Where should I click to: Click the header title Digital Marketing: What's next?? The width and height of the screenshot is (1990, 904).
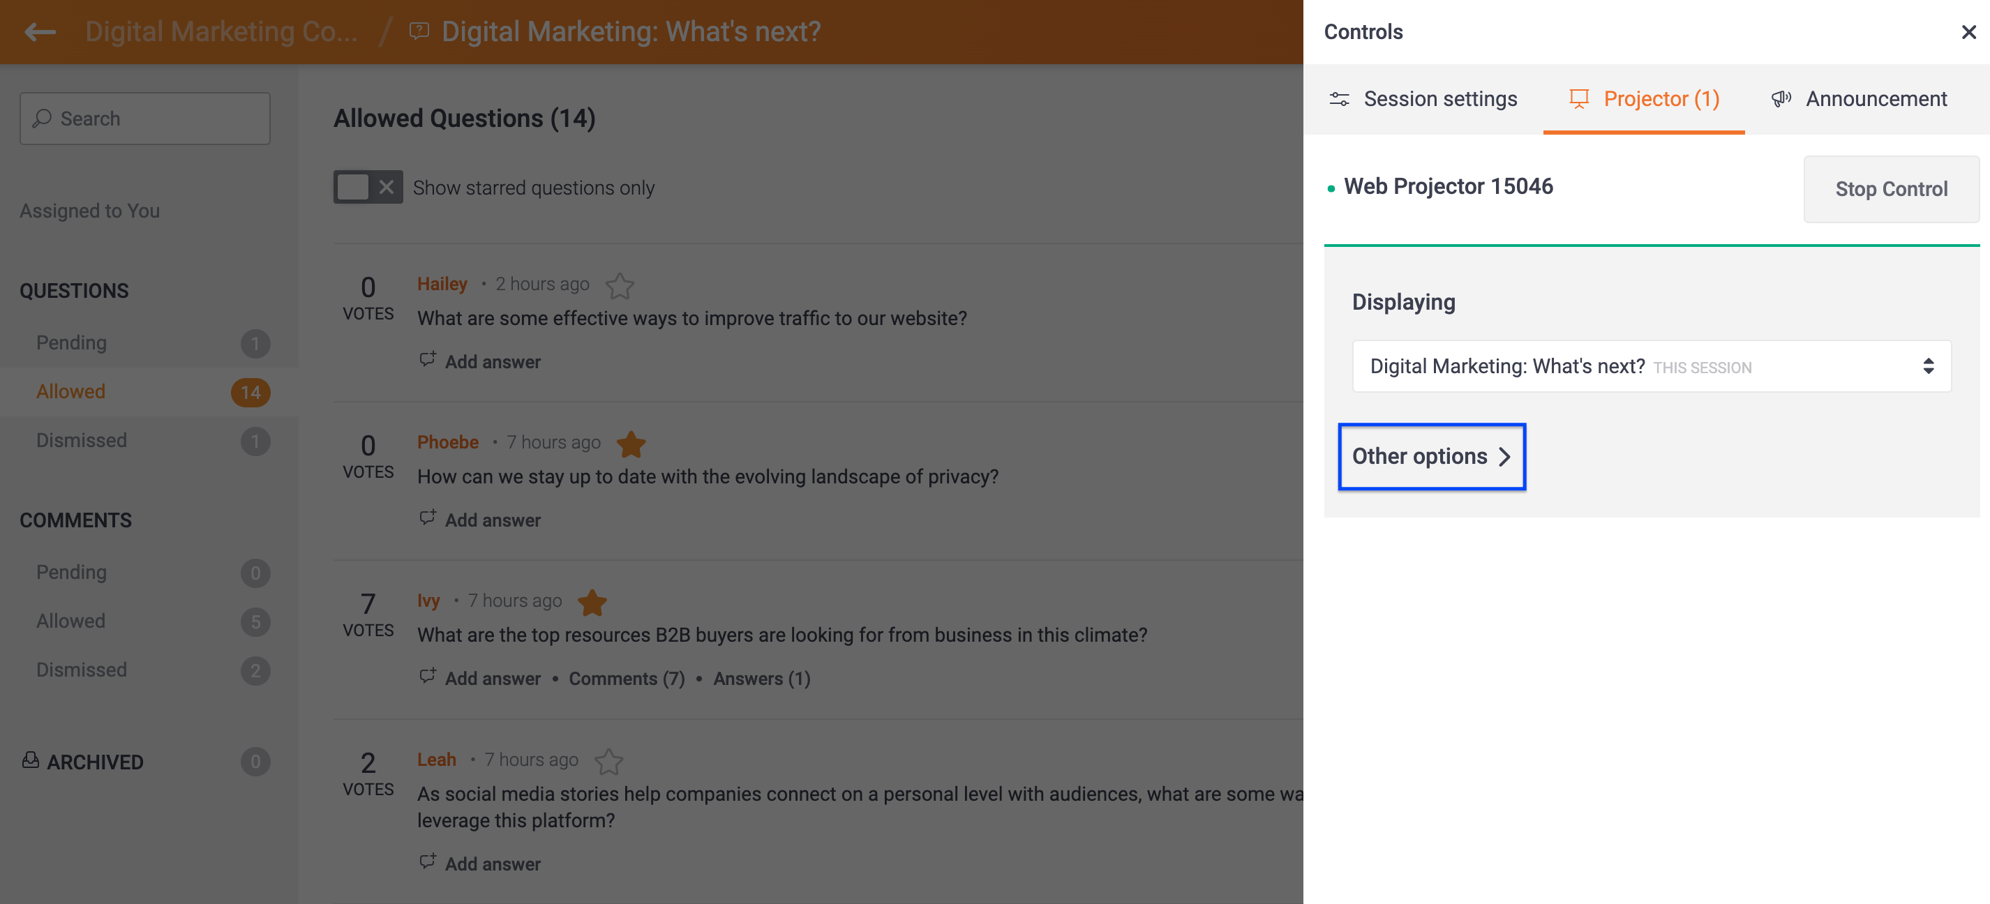click(630, 31)
